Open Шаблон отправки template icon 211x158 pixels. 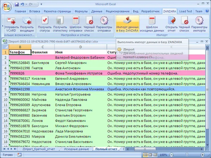(76, 21)
